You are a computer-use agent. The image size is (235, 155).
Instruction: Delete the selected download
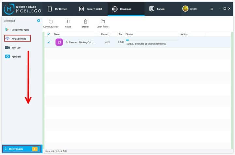[85, 24]
